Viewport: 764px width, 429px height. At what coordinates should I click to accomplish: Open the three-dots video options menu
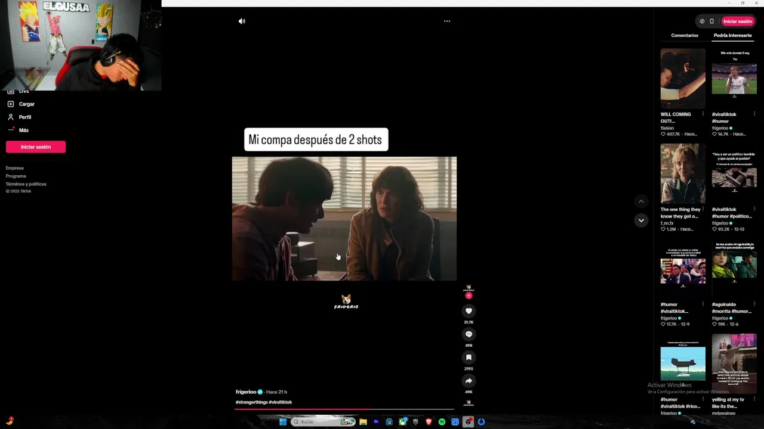click(x=447, y=21)
